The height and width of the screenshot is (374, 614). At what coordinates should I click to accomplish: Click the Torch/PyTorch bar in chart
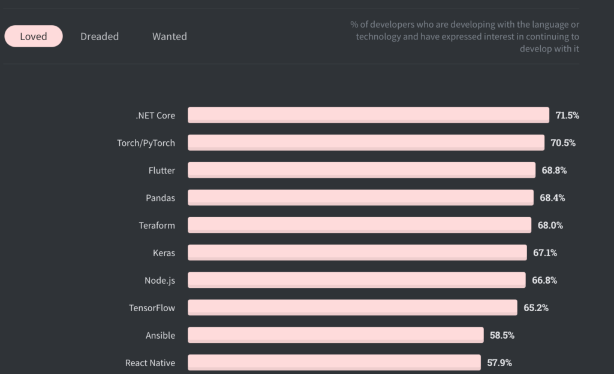pos(366,142)
